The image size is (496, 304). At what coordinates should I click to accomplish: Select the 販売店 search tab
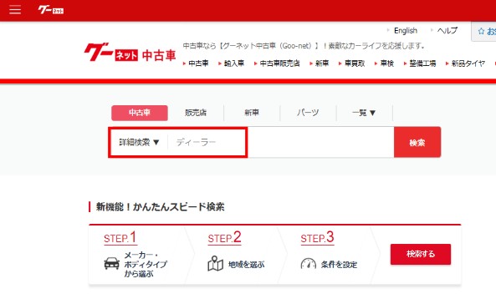(x=196, y=113)
